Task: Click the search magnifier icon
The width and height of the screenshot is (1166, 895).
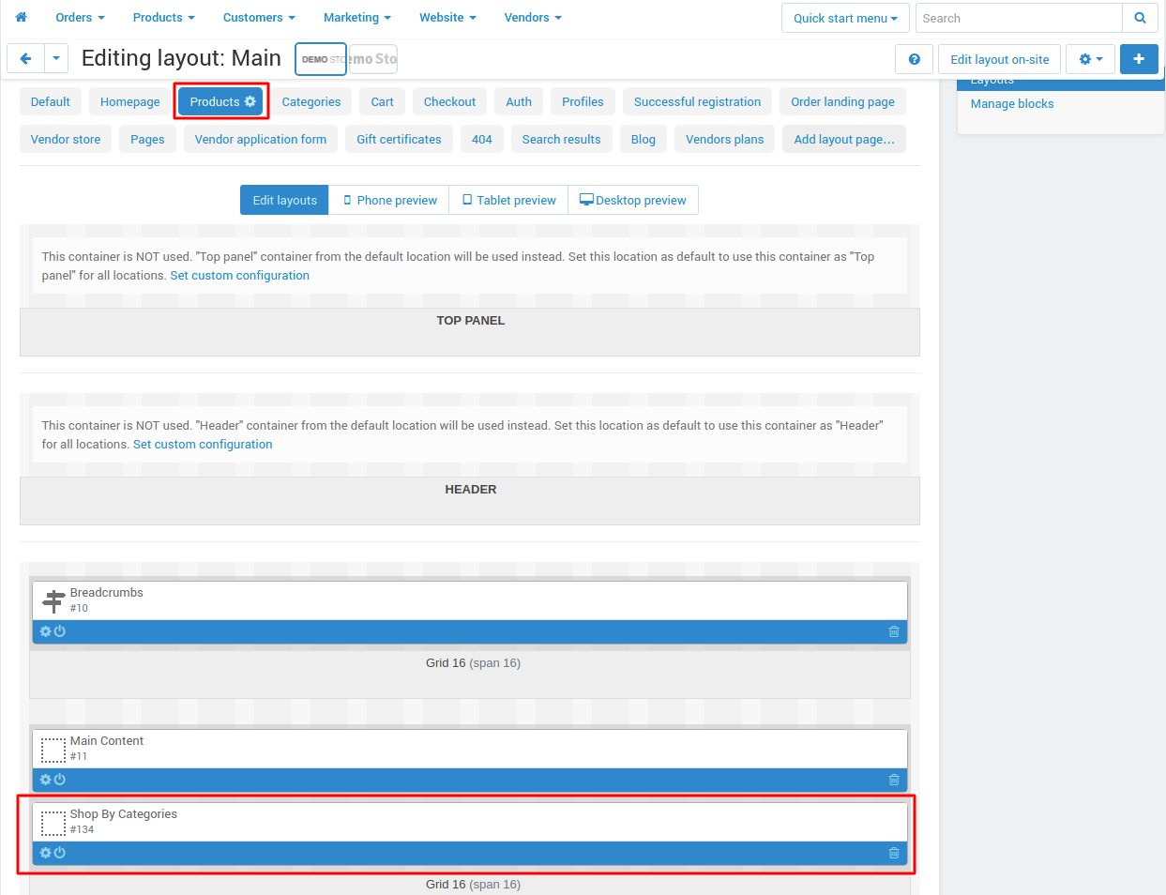Action: pos(1140,18)
